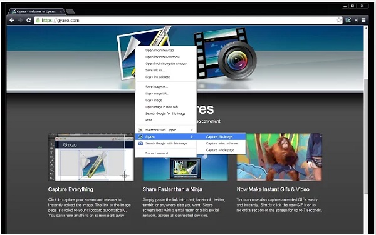376x235 pixels.
Task: Click the vertical page scrollbar thumb
Action: (x=366, y=136)
